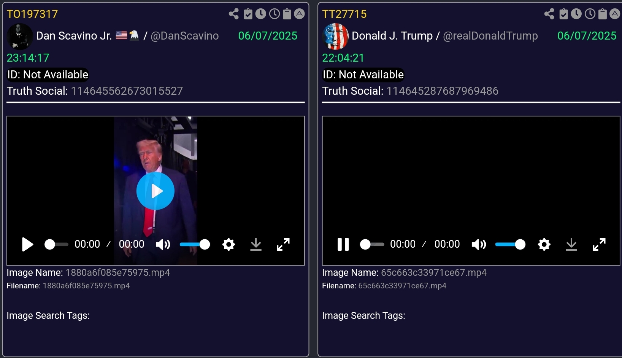Viewport: 622px width, 358px height.
Task: Click the Image Name 65c663c33971ce67.mp4
Action: [x=434, y=272]
